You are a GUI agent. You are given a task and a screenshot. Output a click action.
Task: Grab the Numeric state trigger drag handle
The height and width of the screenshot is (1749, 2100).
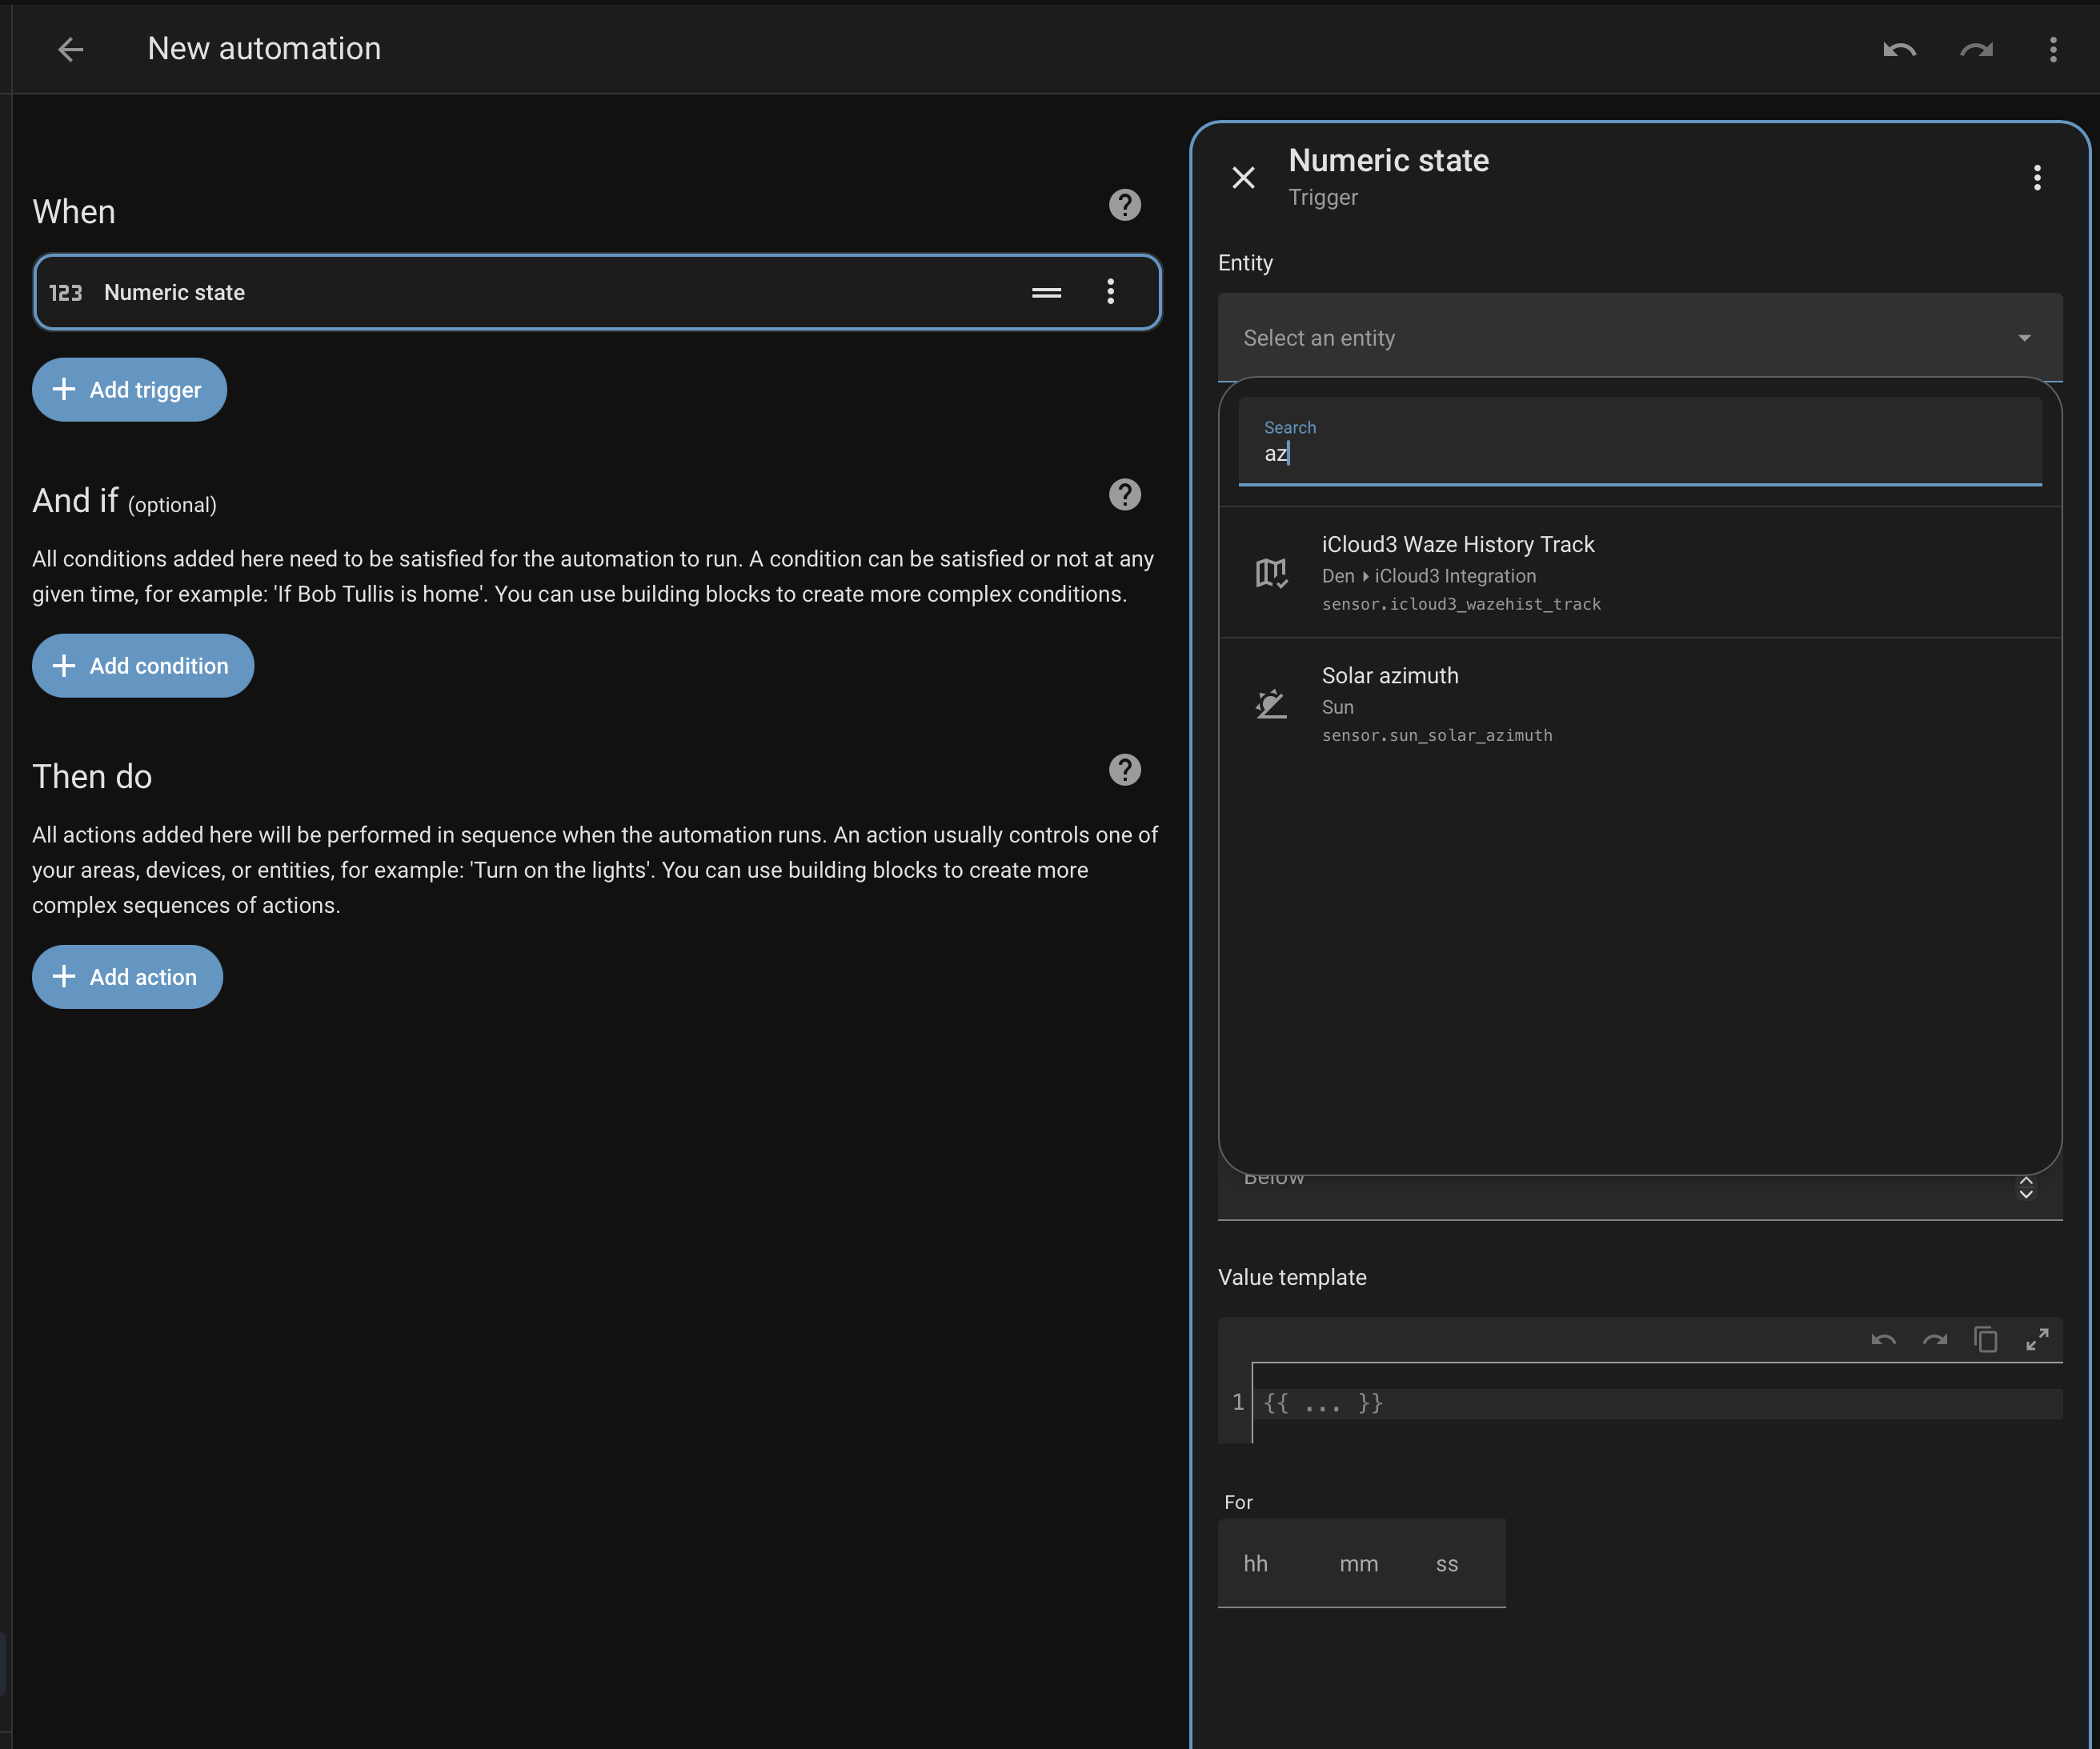coord(1046,292)
